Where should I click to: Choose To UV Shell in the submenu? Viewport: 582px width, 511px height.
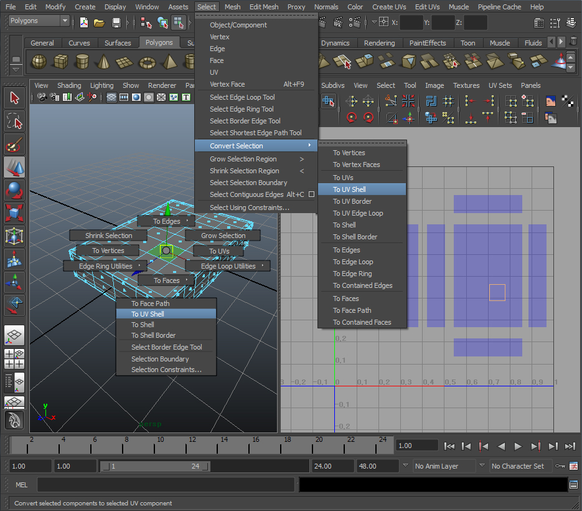click(x=349, y=189)
